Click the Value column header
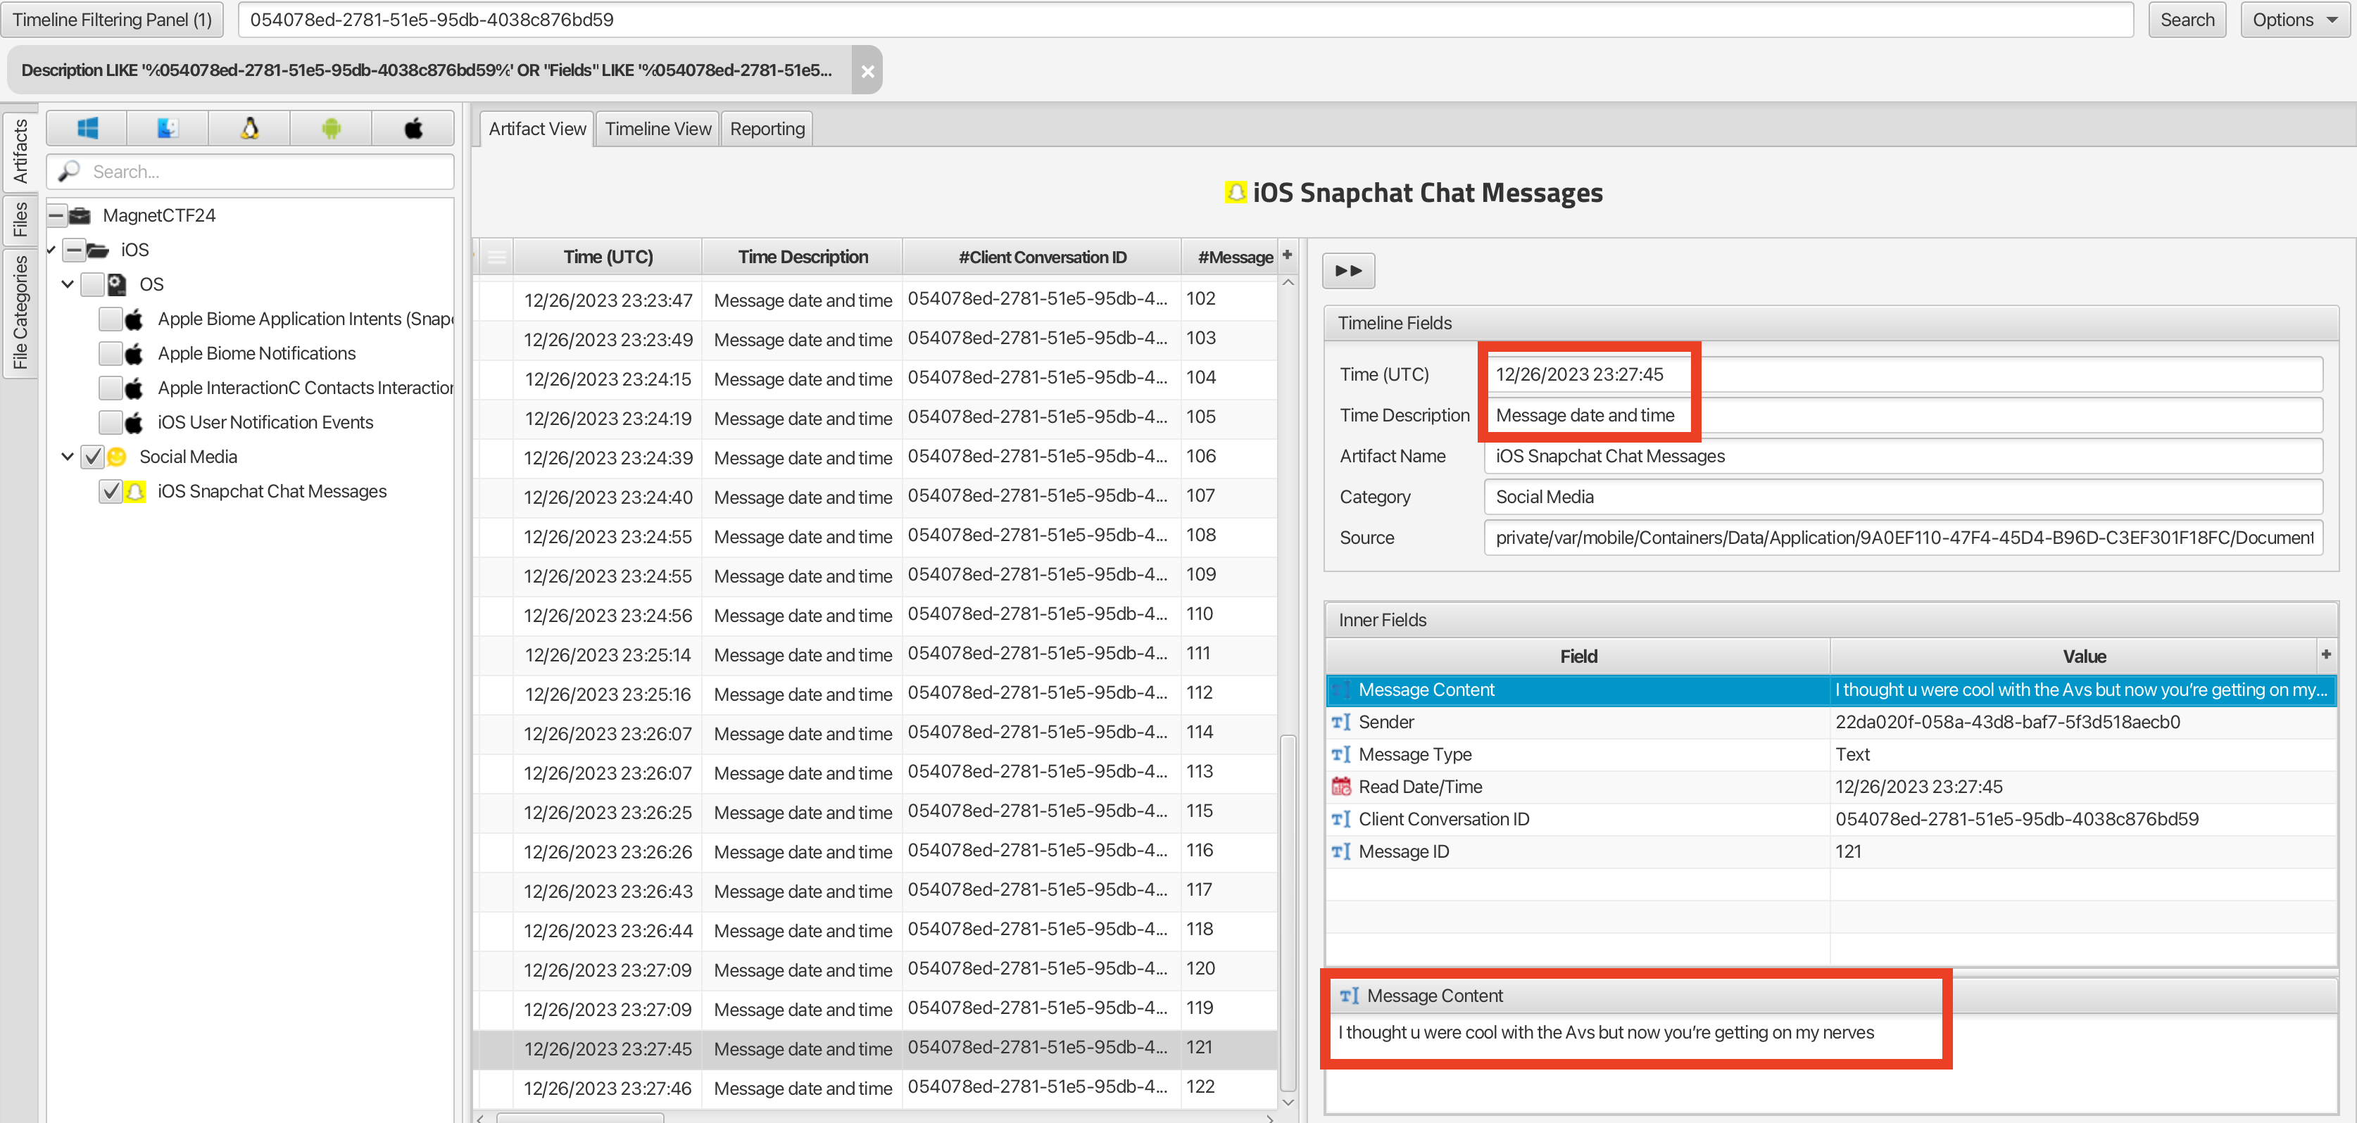 (x=2083, y=656)
